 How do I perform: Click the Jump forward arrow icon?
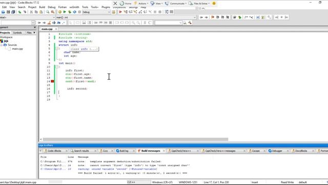click(x=206, y=17)
